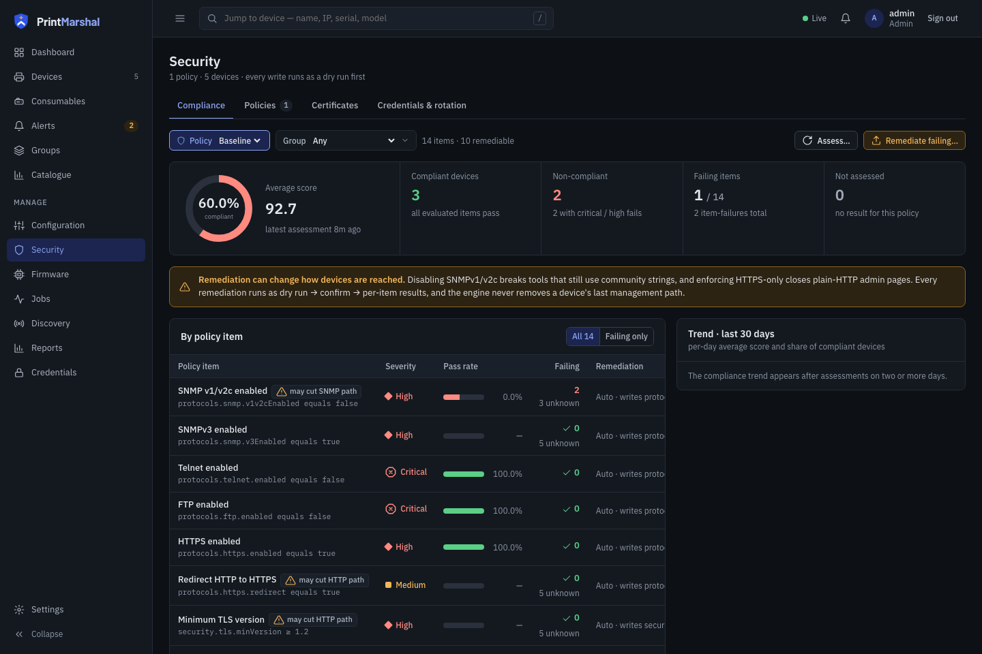Open Credentials & rotation tab
The height and width of the screenshot is (654, 982).
[x=422, y=106]
